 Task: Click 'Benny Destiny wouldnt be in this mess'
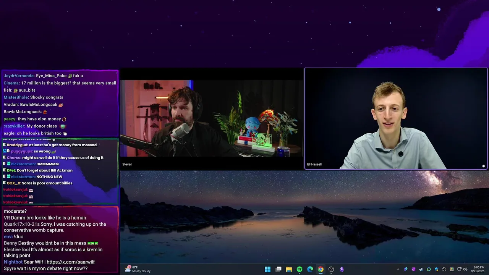click(x=51, y=243)
